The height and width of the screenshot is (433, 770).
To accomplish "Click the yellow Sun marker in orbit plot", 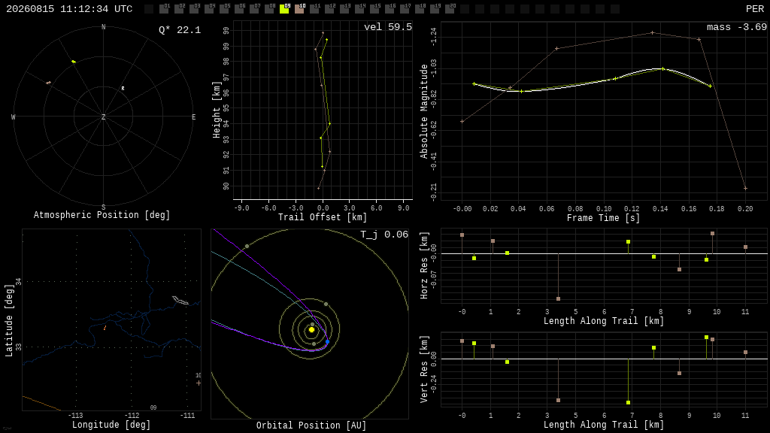I will point(311,330).
